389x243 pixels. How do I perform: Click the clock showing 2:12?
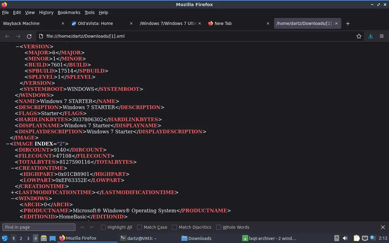pos(383,238)
